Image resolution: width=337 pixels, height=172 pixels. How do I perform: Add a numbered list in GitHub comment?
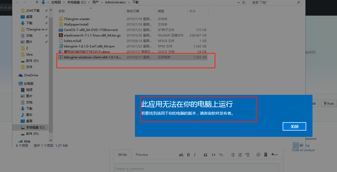tap(240, 155)
